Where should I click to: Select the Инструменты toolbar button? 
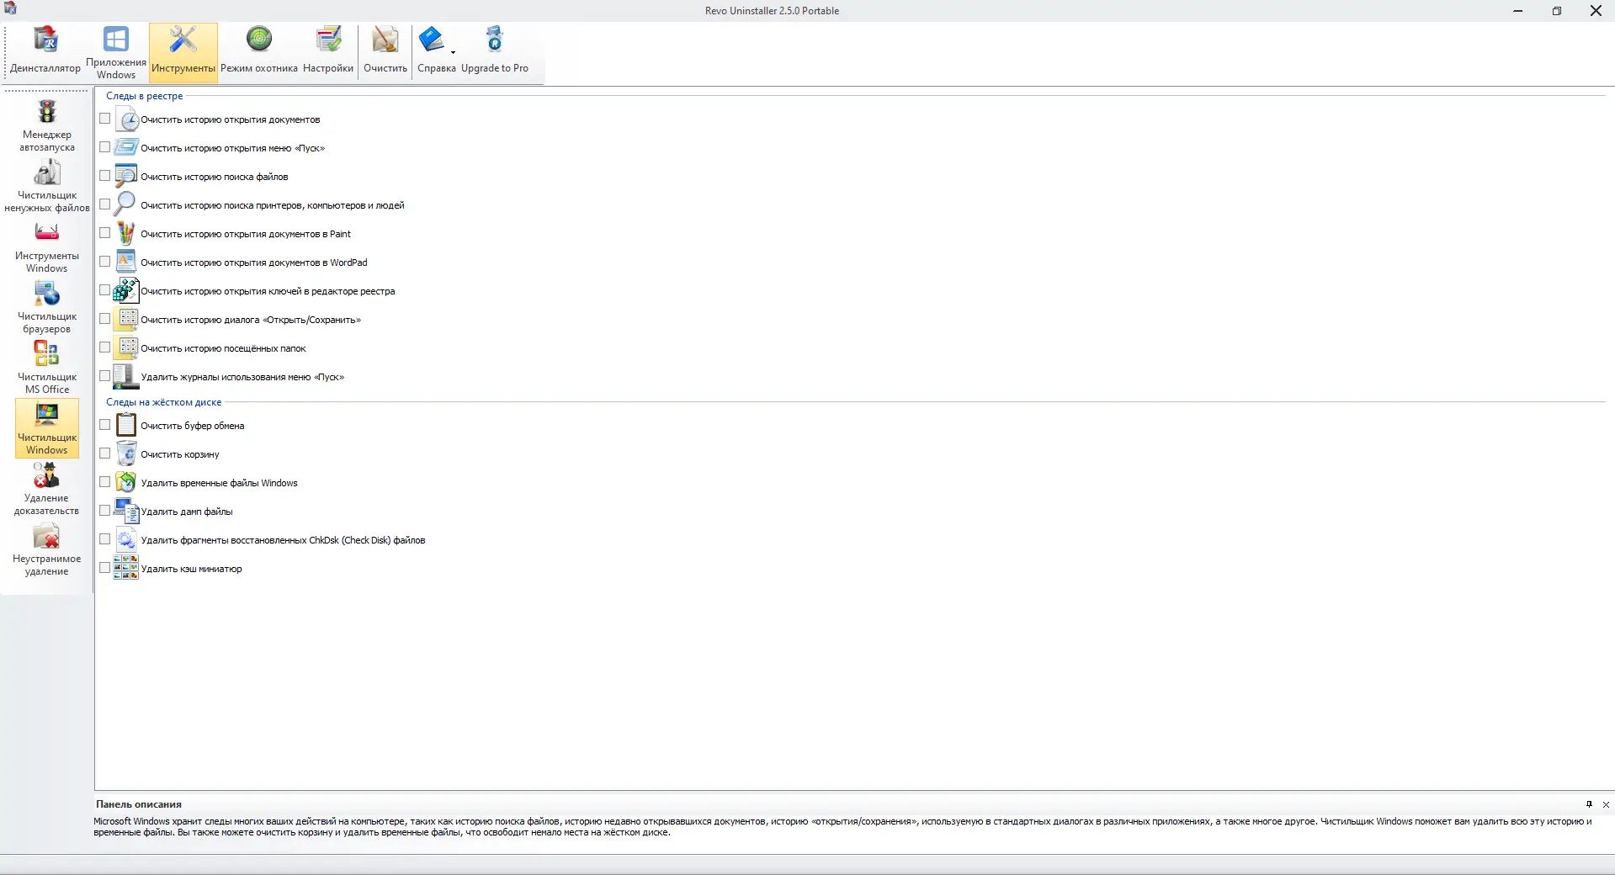click(x=183, y=52)
